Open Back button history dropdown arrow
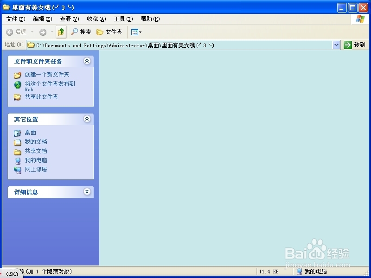The height and width of the screenshot is (278, 371). 32,32
